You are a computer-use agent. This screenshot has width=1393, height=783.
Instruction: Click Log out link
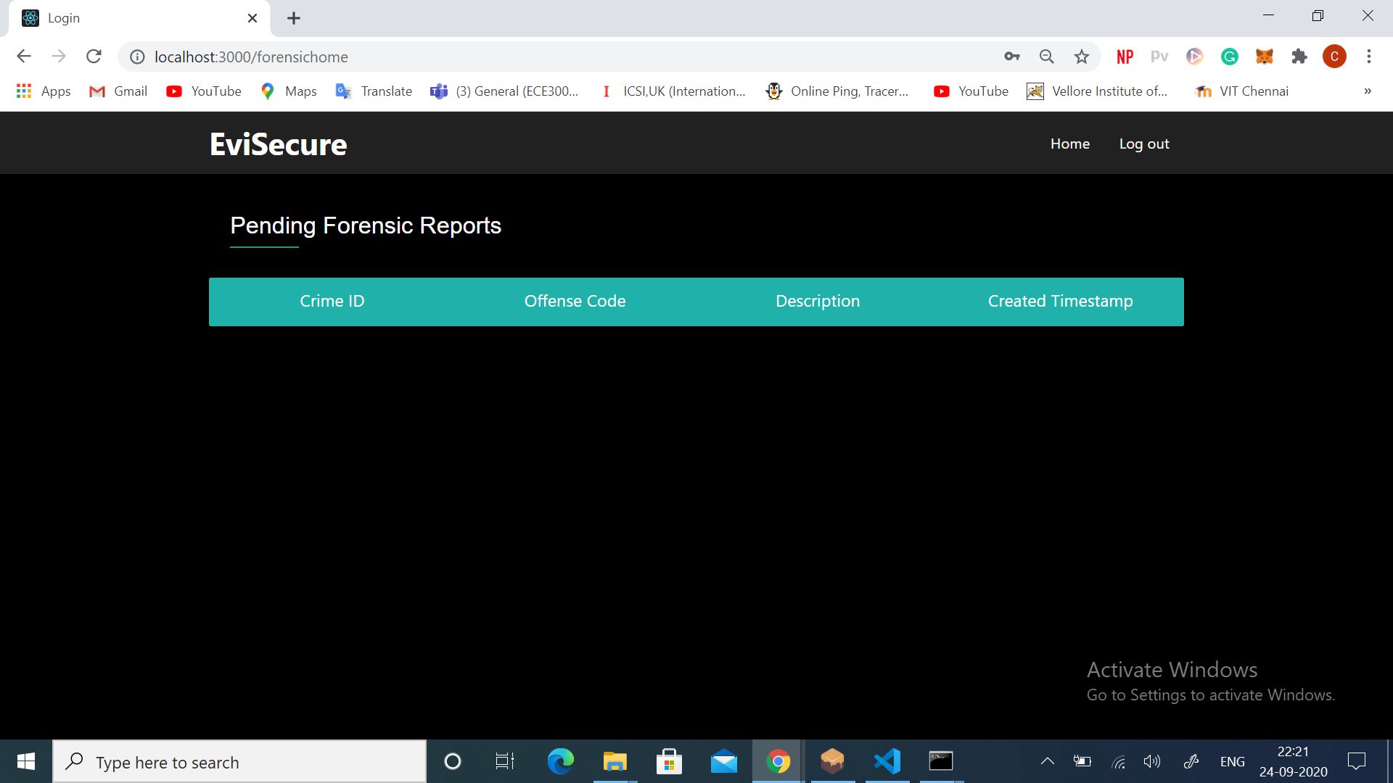[x=1143, y=144]
